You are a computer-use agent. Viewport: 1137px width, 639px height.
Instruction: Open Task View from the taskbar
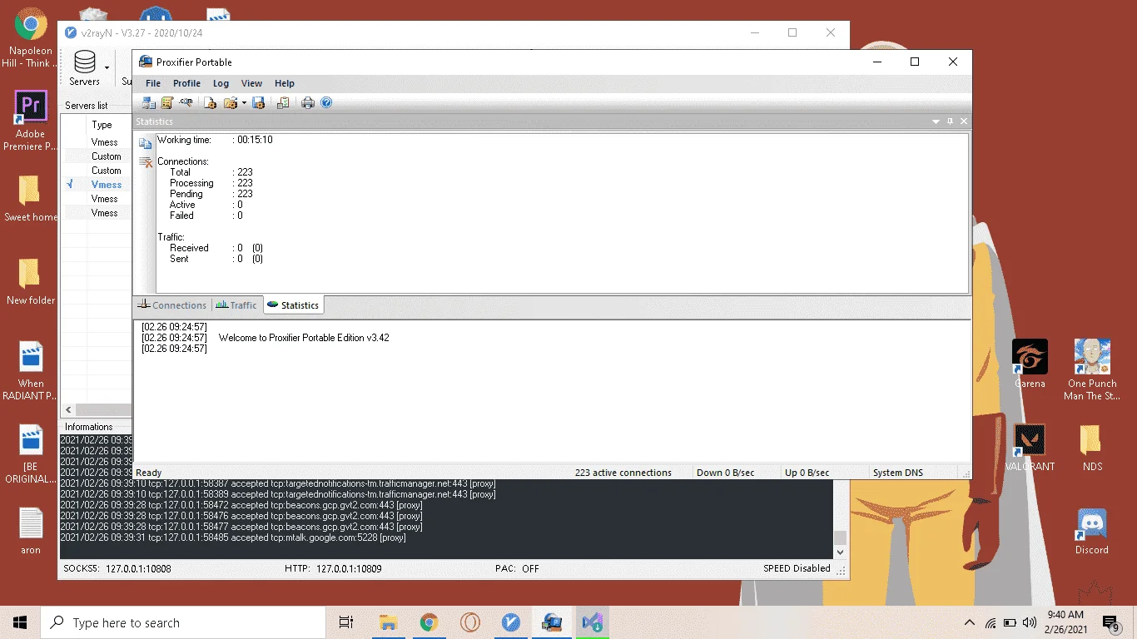pos(346,622)
